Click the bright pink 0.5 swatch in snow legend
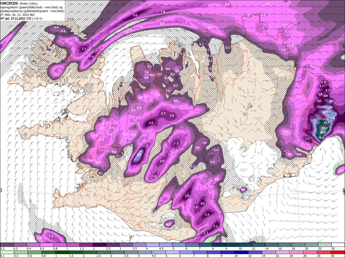345x258 pixels. 46,245
